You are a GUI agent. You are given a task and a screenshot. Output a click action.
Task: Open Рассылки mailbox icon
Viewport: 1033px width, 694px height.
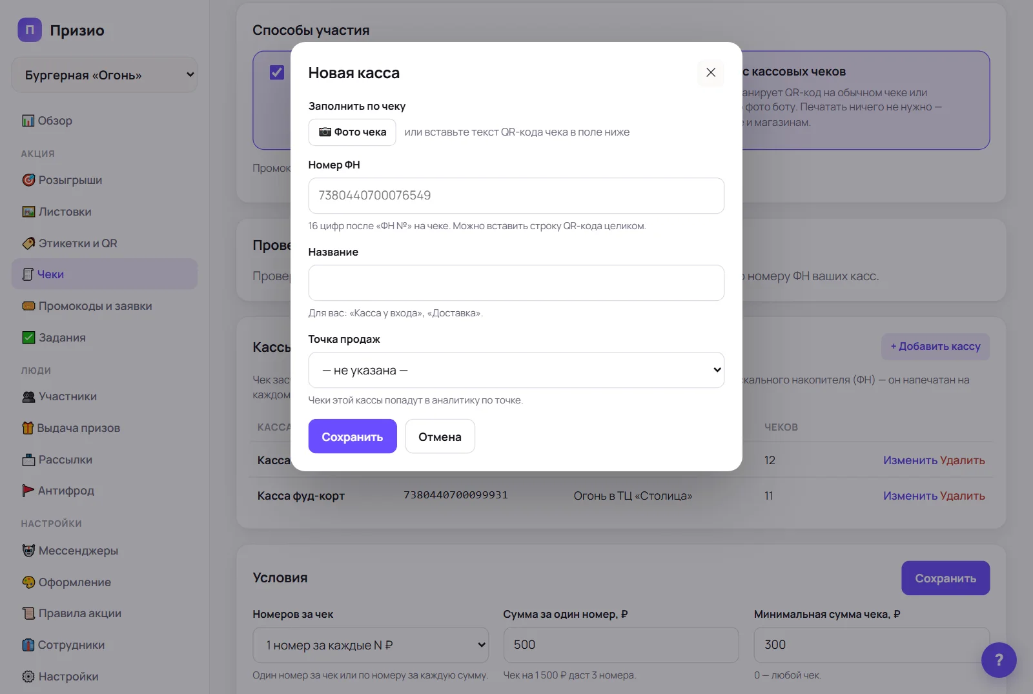(28, 460)
